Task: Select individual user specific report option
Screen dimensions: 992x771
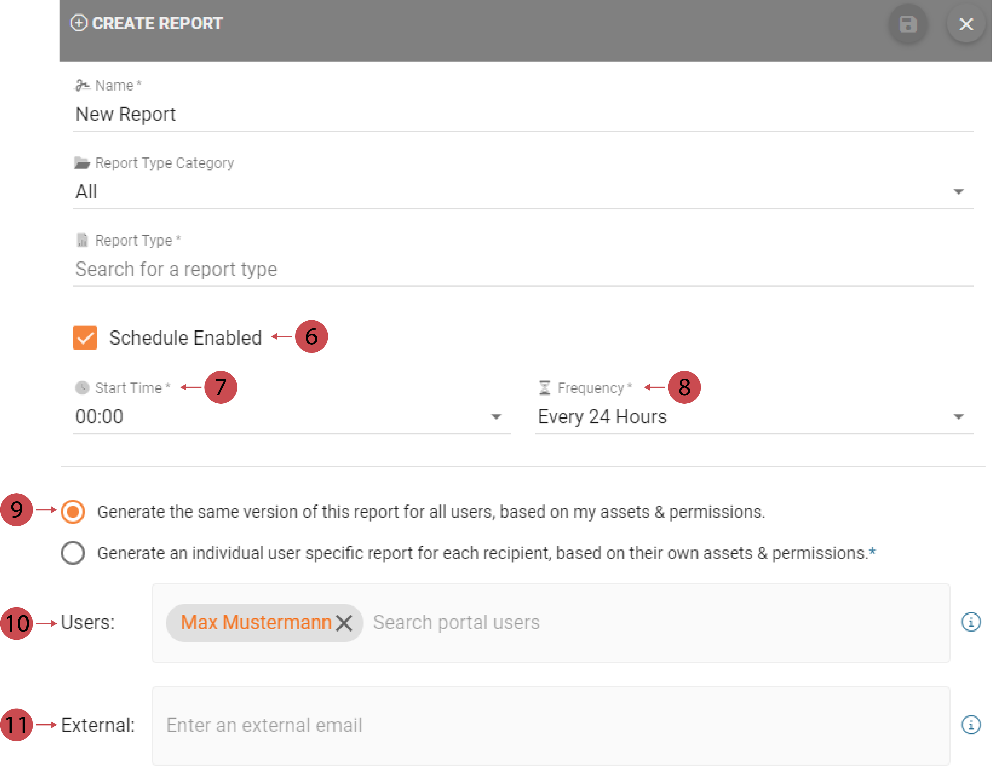Action: click(x=73, y=553)
